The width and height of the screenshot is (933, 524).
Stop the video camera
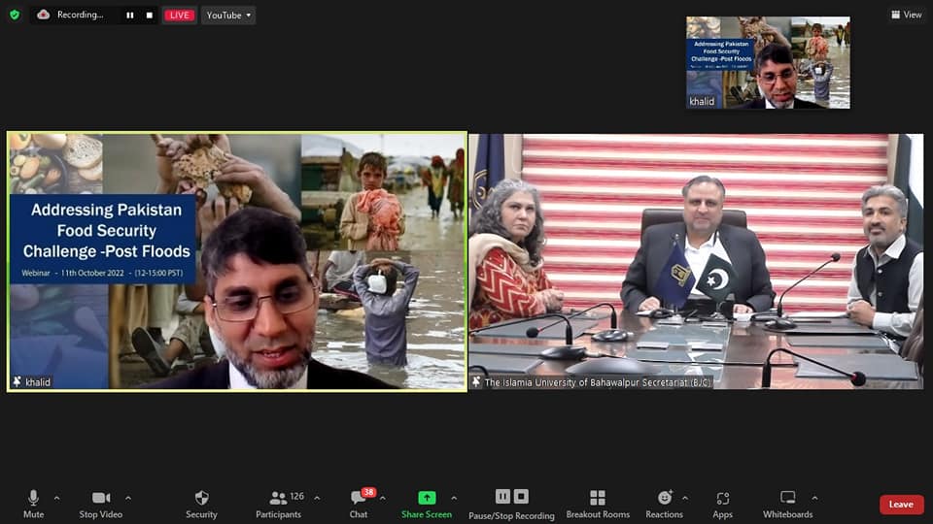click(100, 503)
